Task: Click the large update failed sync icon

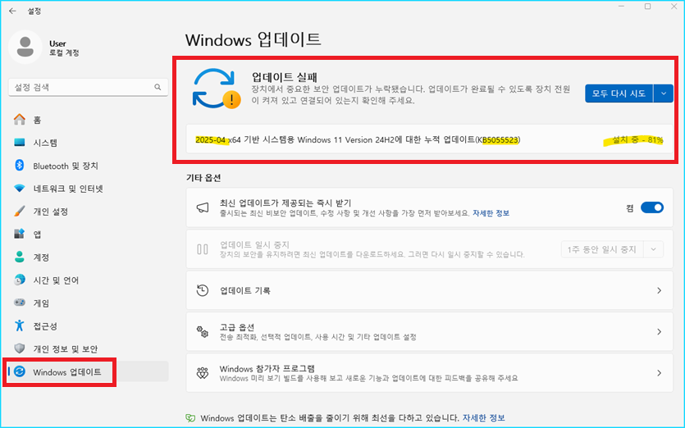Action: coord(217,89)
